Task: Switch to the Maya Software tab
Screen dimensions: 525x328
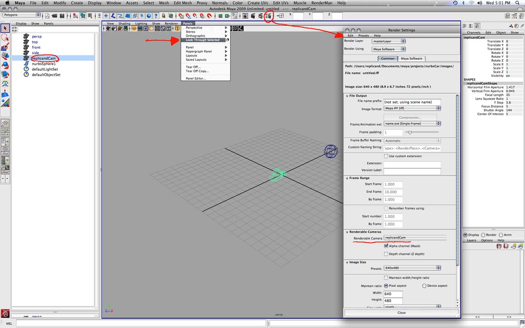Action: tap(411, 58)
